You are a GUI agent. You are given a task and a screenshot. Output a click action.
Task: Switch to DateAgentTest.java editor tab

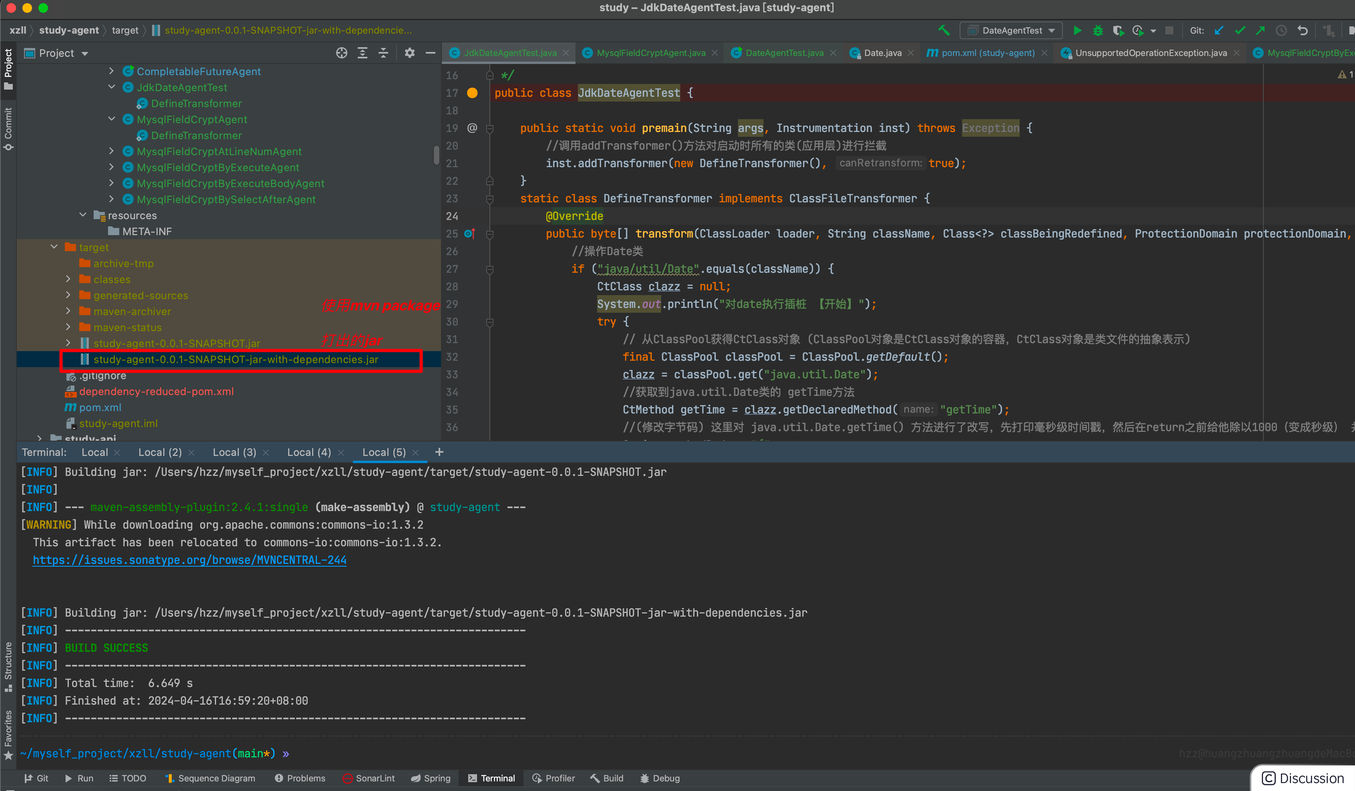coord(784,53)
